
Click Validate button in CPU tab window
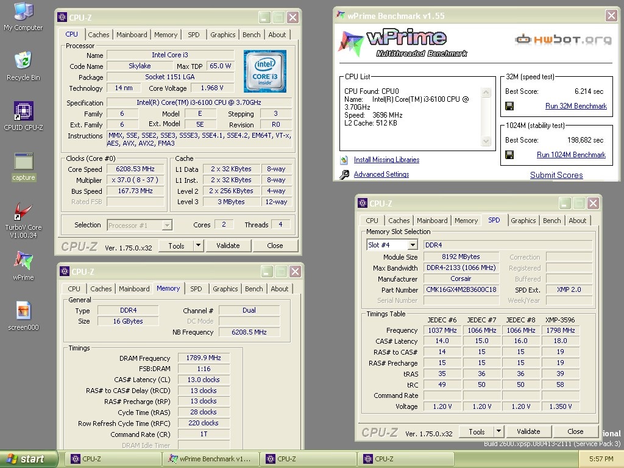pos(228,246)
